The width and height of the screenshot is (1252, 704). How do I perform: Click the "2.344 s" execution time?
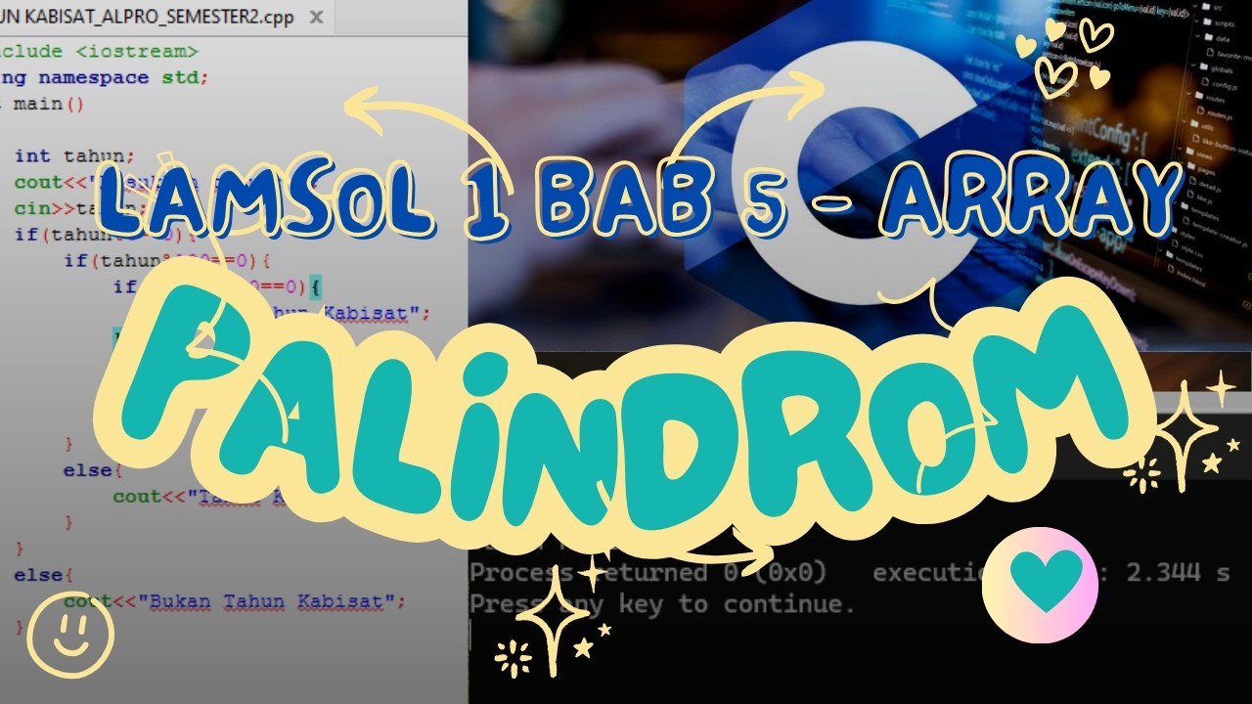click(1178, 572)
